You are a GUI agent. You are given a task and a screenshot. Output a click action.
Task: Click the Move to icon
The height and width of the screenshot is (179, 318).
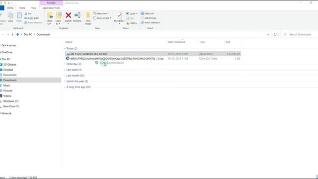point(50,15)
